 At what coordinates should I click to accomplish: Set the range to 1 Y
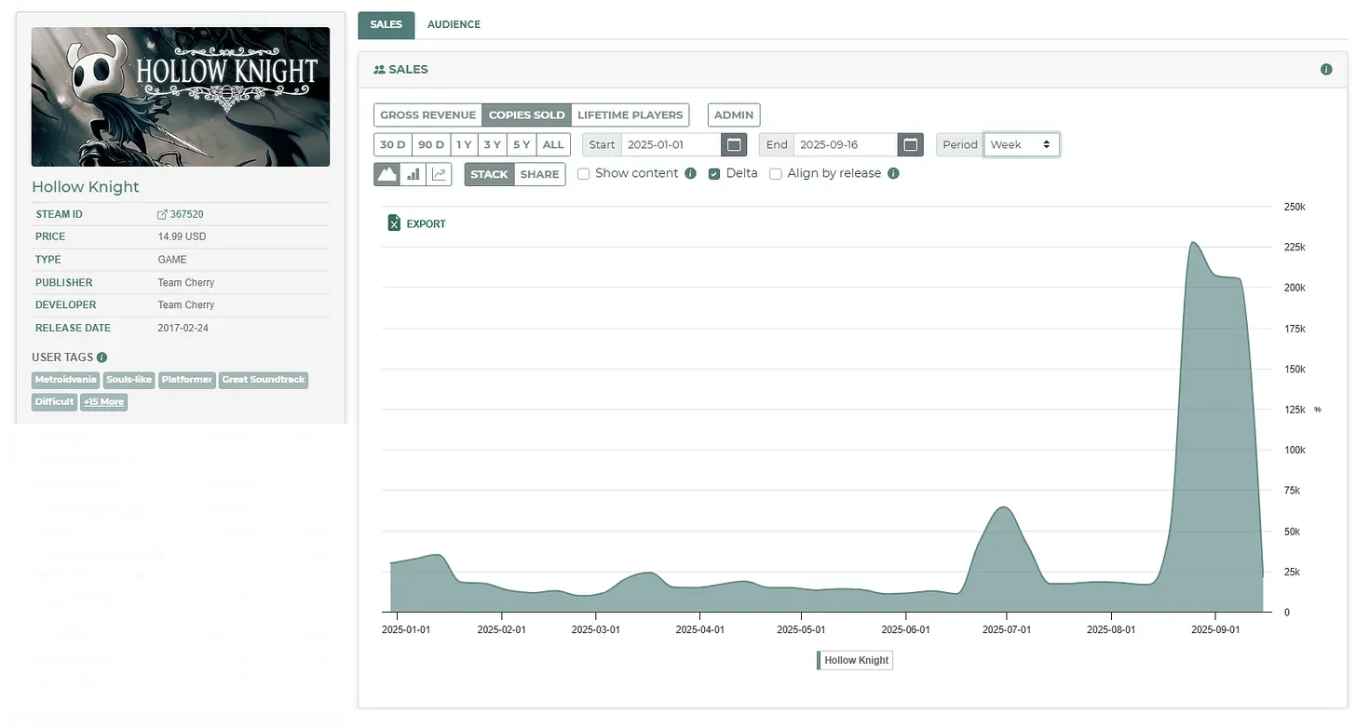tap(464, 144)
